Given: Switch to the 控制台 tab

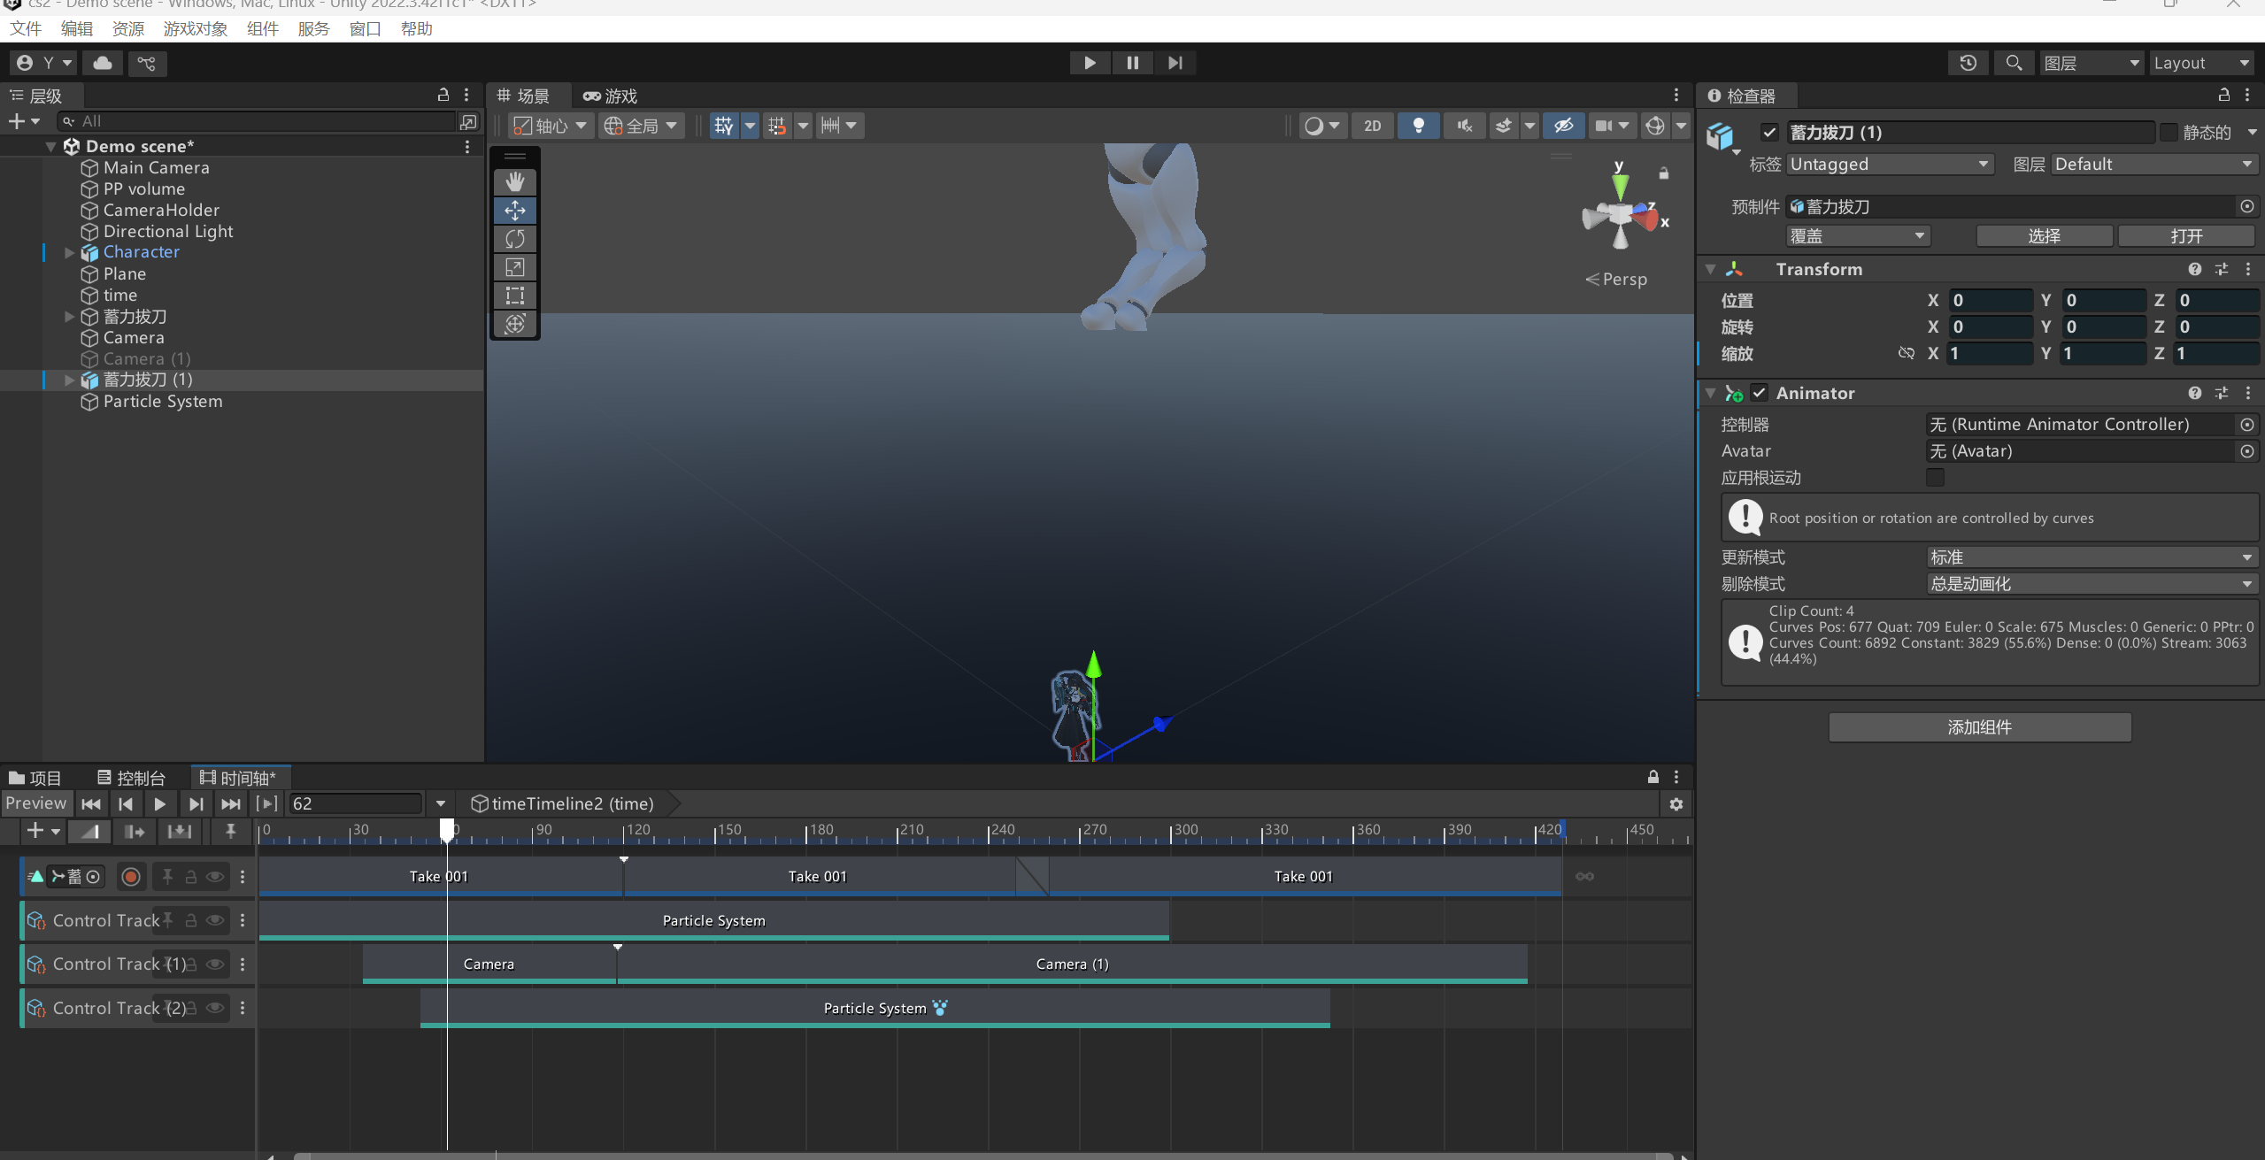Looking at the screenshot, I should pos(131,778).
